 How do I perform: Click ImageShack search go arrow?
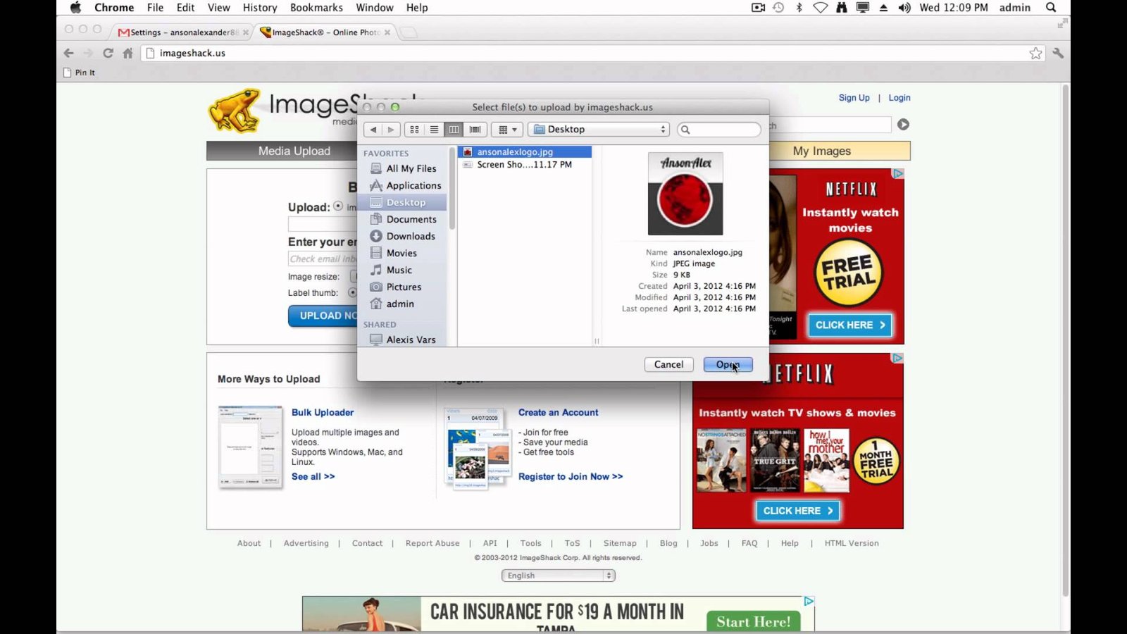coord(903,125)
